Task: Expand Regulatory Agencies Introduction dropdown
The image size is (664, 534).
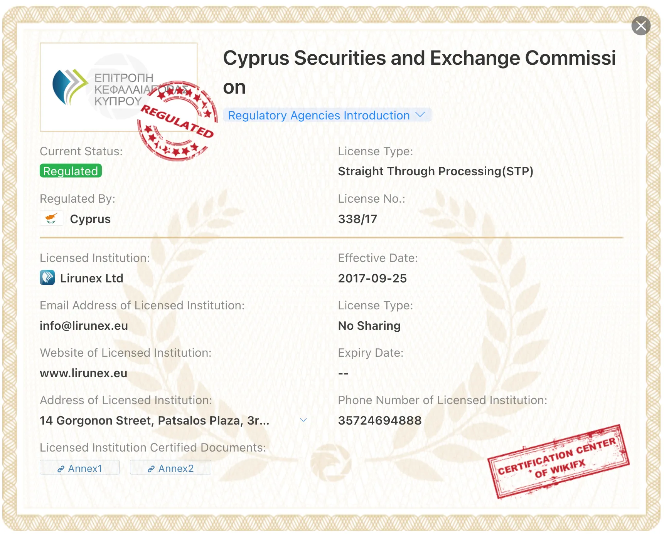Action: 327,115
